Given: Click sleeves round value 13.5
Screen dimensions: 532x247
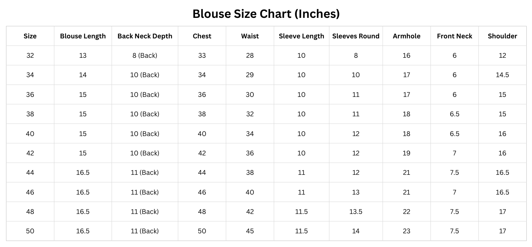Looking at the screenshot, I should coord(356,212).
